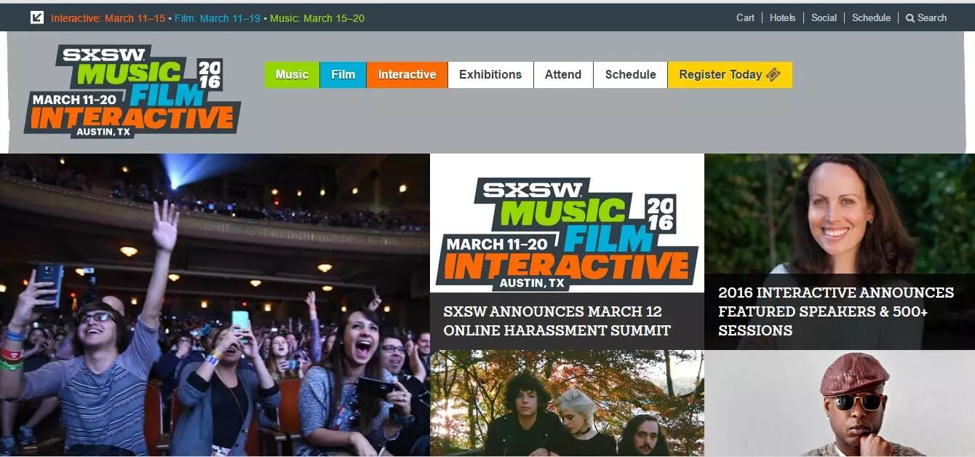The image size is (975, 457).
Task: Click the Search magnifier icon
Action: 910,18
